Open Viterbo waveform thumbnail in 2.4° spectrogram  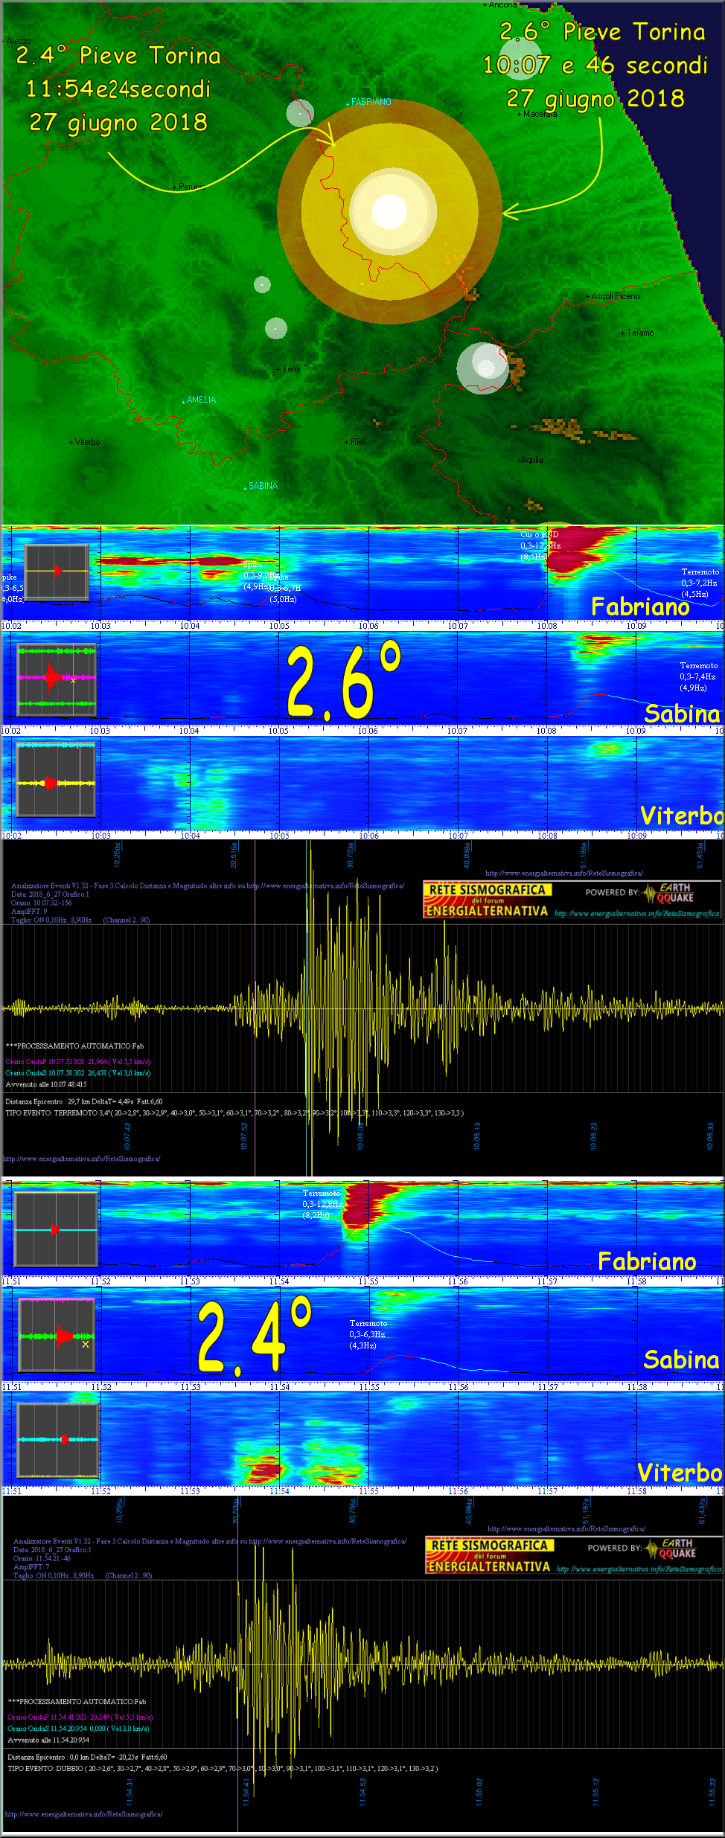coord(58,1440)
